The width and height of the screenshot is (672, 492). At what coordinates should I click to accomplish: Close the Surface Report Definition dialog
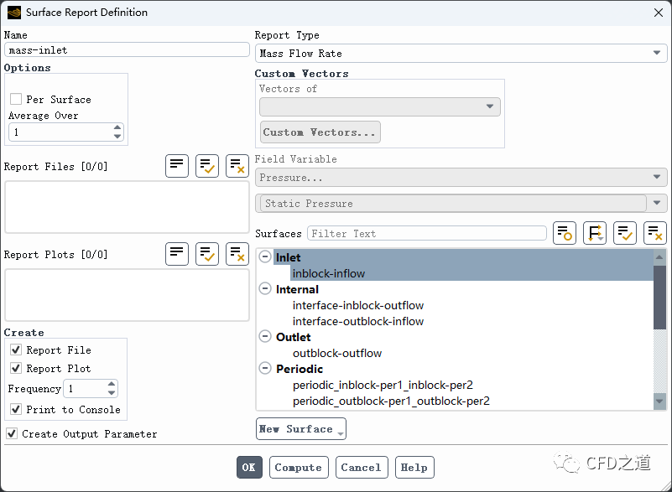pyautogui.click(x=659, y=13)
